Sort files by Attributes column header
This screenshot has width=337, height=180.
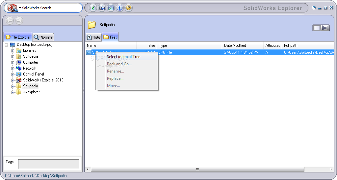(272, 45)
